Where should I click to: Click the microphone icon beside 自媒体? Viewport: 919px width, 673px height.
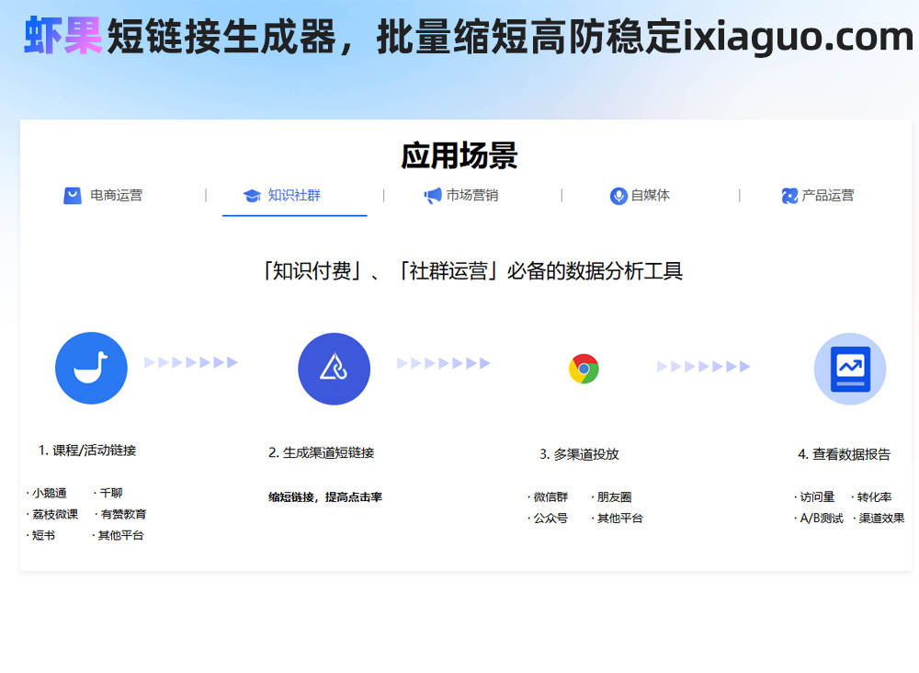(x=618, y=196)
